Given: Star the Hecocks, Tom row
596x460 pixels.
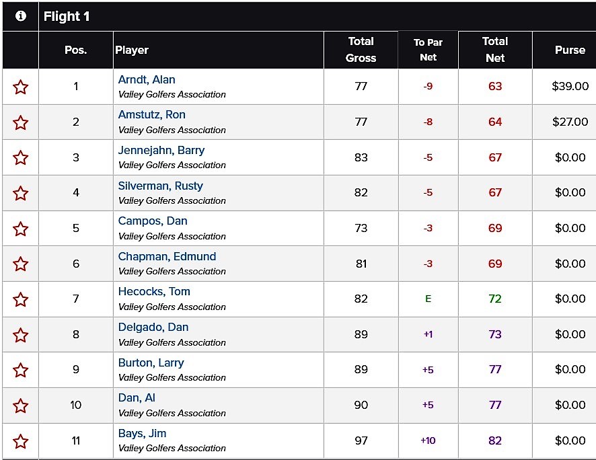Looking at the screenshot, I should pyautogui.click(x=21, y=299).
